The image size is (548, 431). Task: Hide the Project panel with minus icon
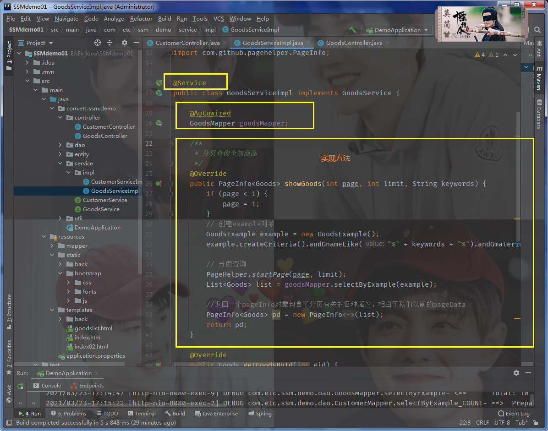point(137,43)
